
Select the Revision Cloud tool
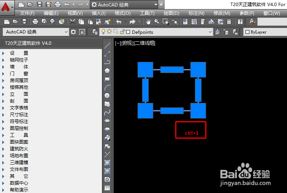107,104
